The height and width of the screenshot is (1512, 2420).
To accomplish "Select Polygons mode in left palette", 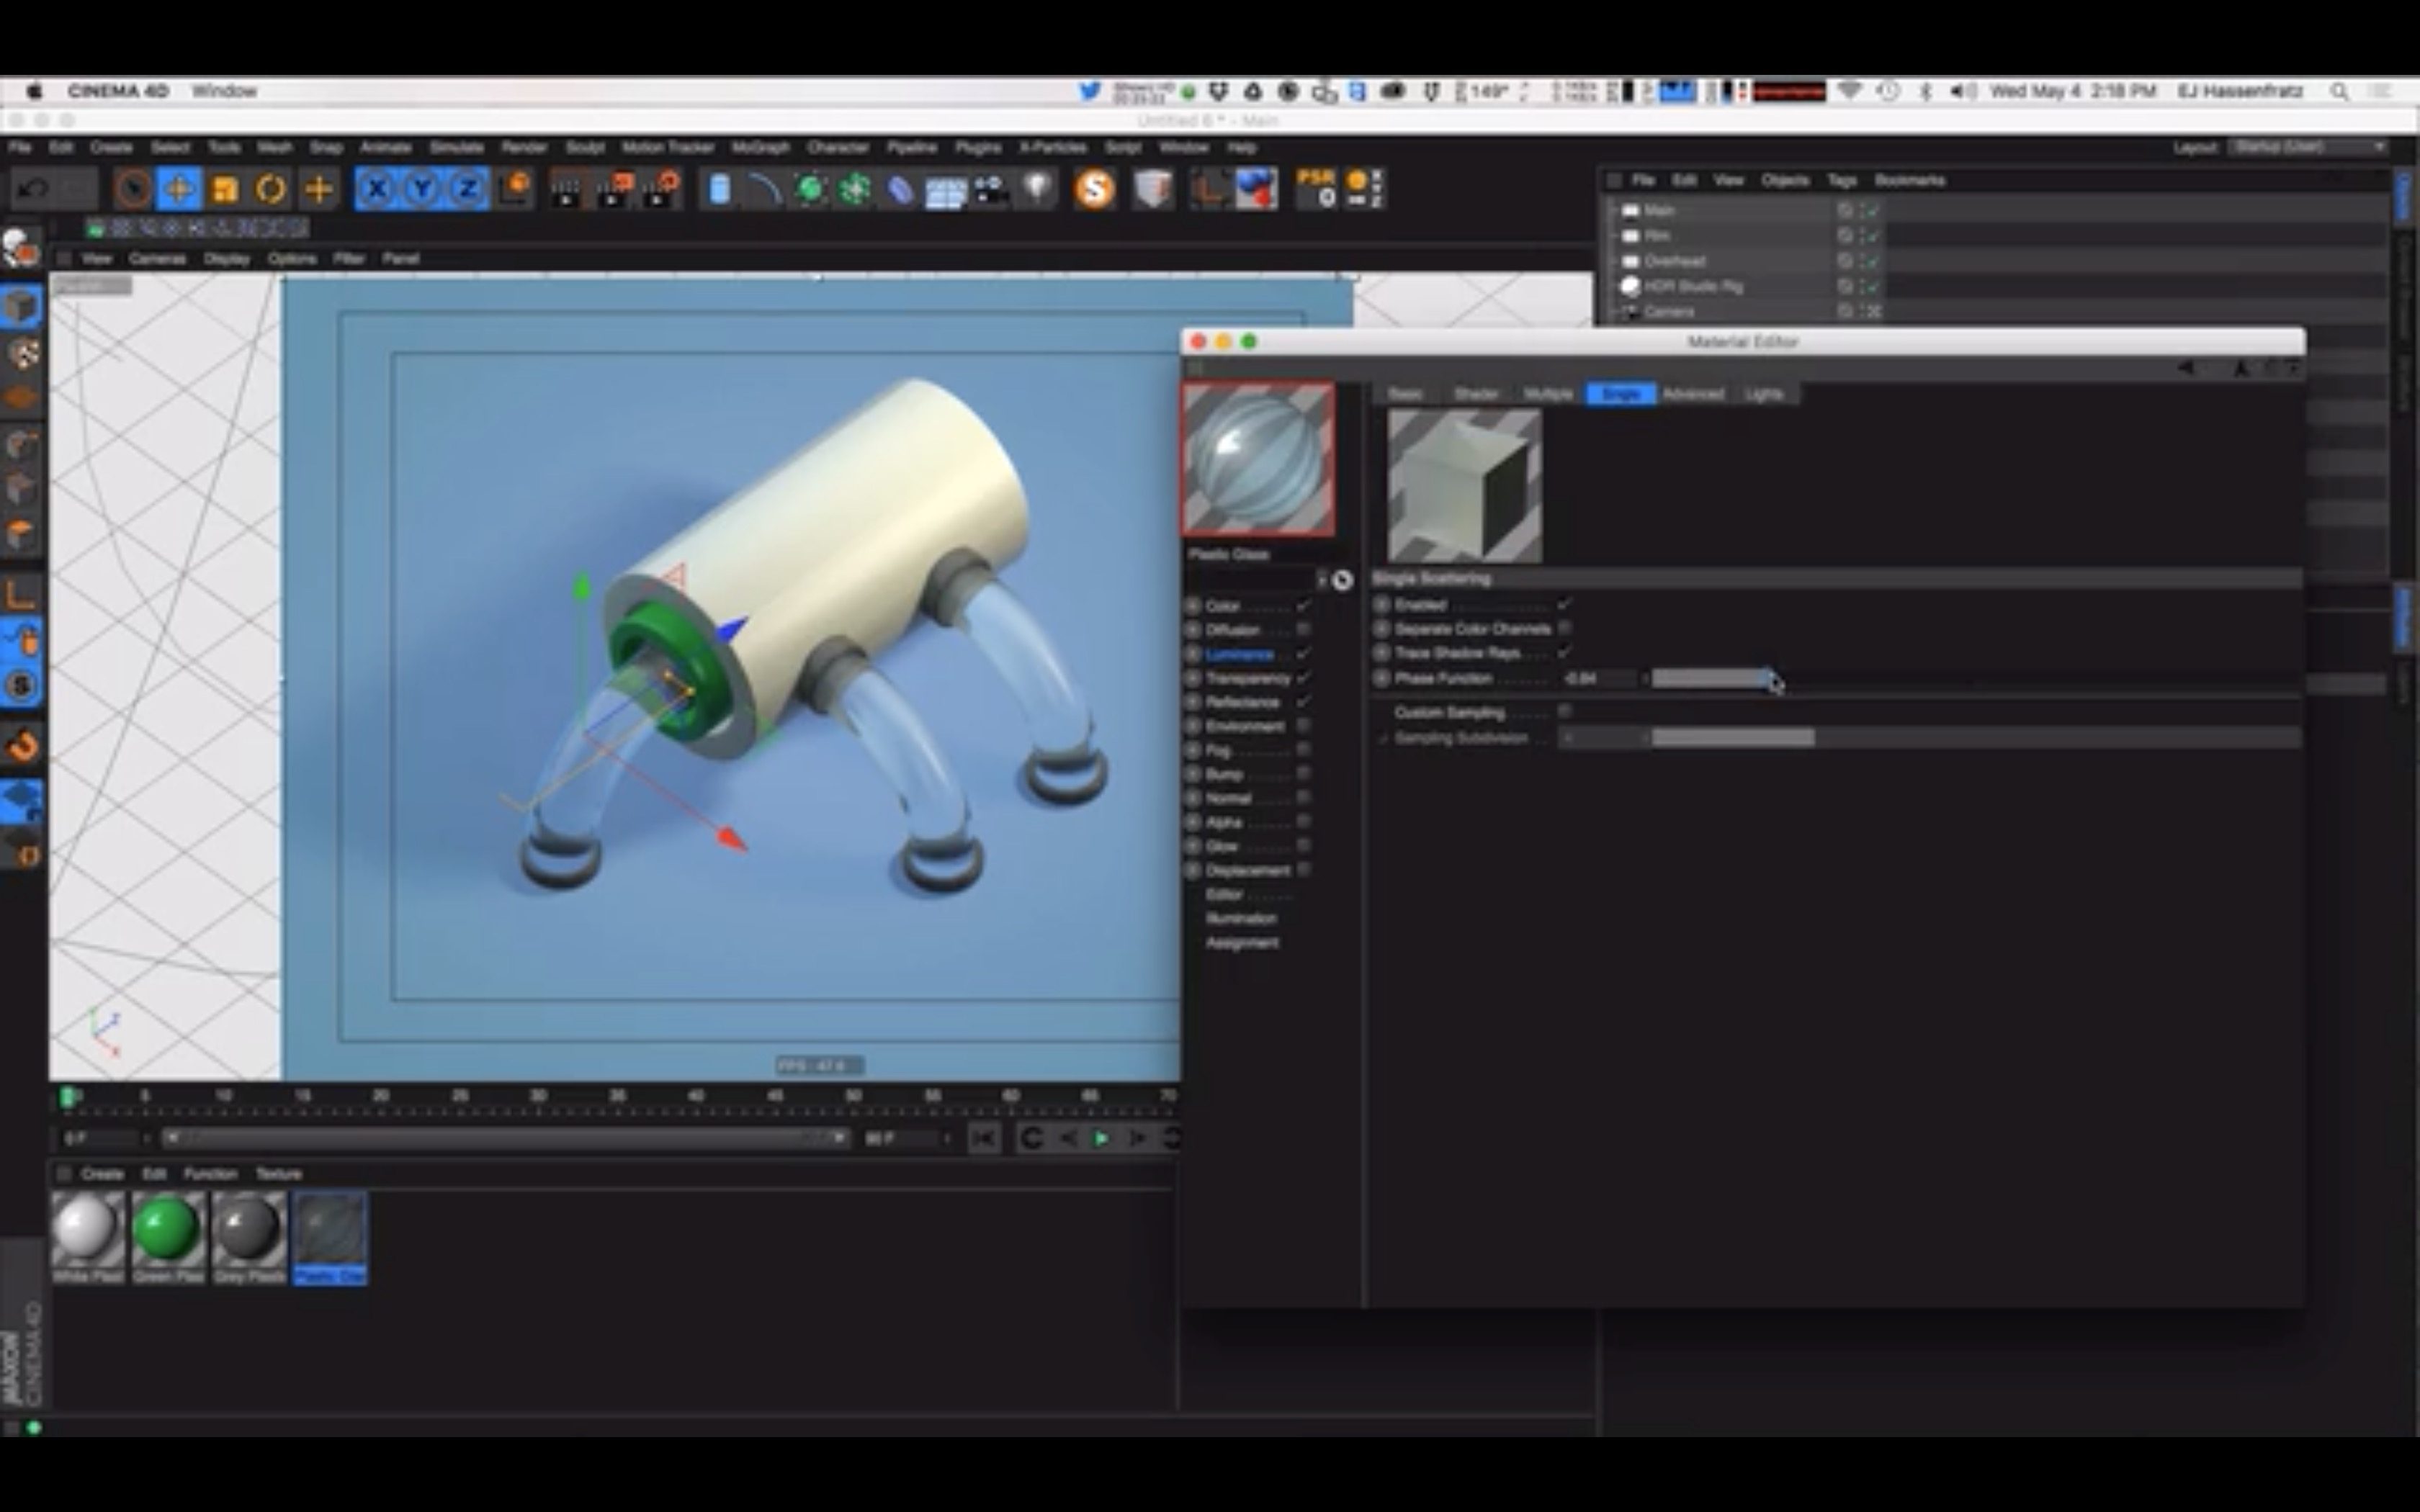I will [x=21, y=535].
